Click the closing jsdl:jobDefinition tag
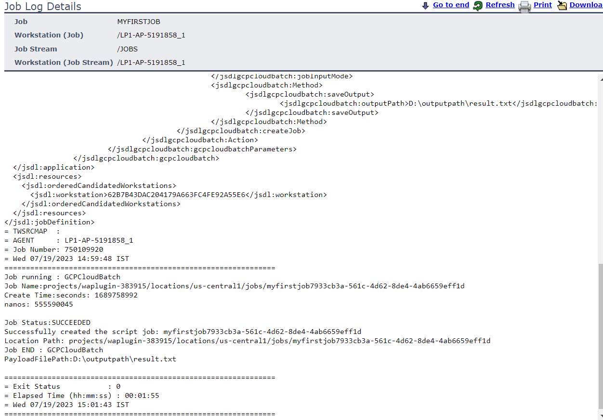603x420 pixels. (50, 222)
